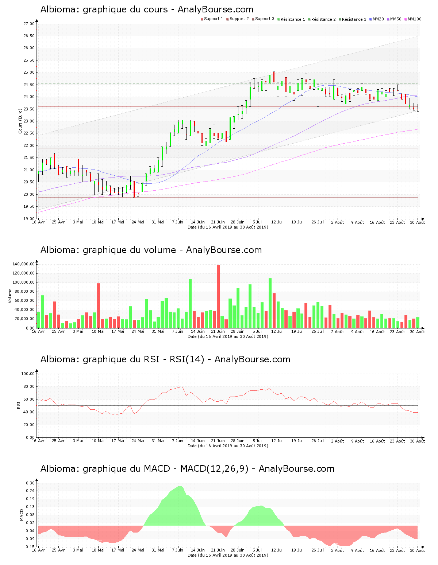Click the "19.00" tick on the price axis
438x565 pixels.
coord(29,219)
